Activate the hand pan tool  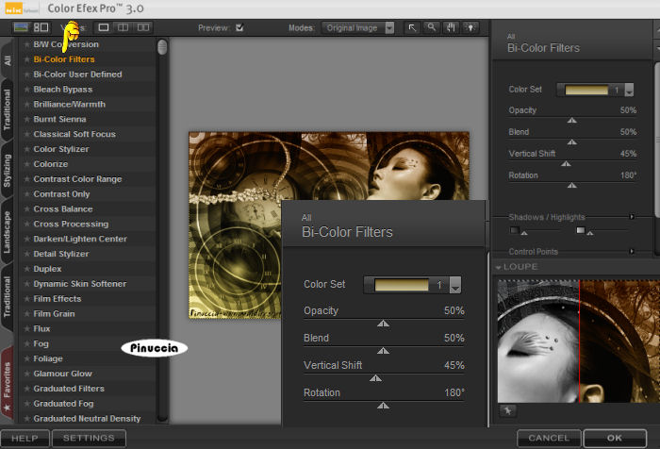click(451, 27)
